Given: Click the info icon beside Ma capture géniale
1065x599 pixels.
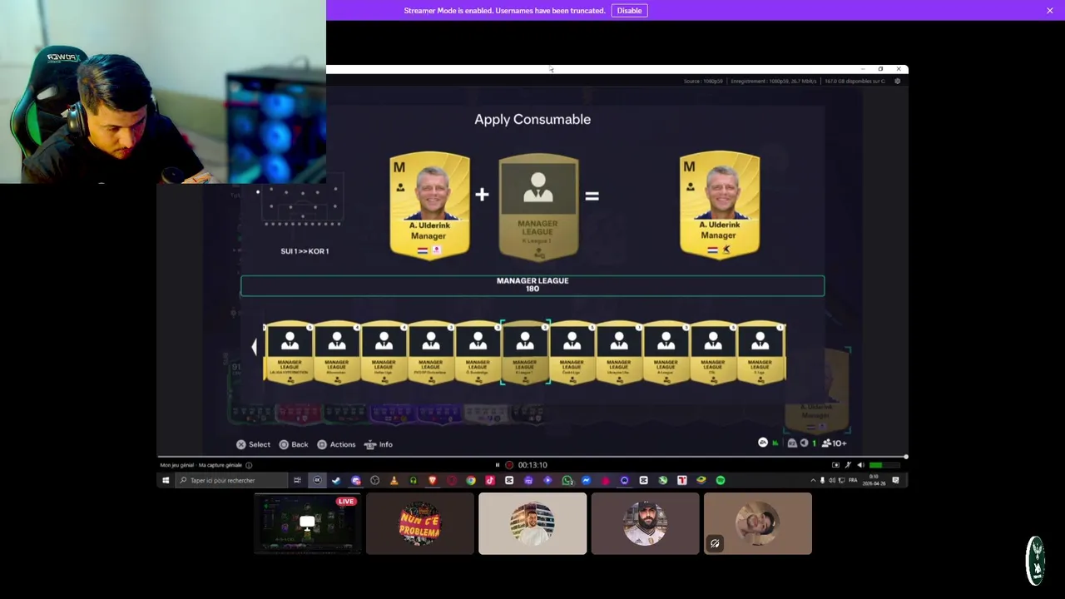Looking at the screenshot, I should click(x=249, y=465).
